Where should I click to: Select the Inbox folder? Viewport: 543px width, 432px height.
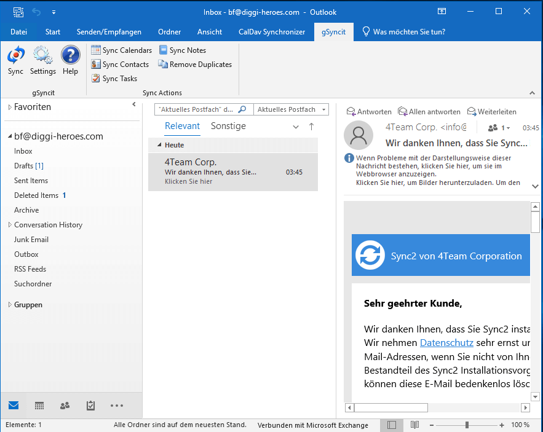coord(23,151)
